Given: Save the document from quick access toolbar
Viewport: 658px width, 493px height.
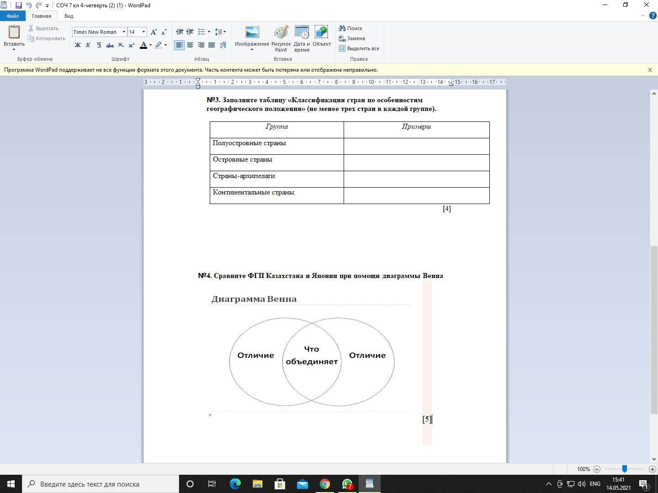Looking at the screenshot, I should tap(19, 5).
